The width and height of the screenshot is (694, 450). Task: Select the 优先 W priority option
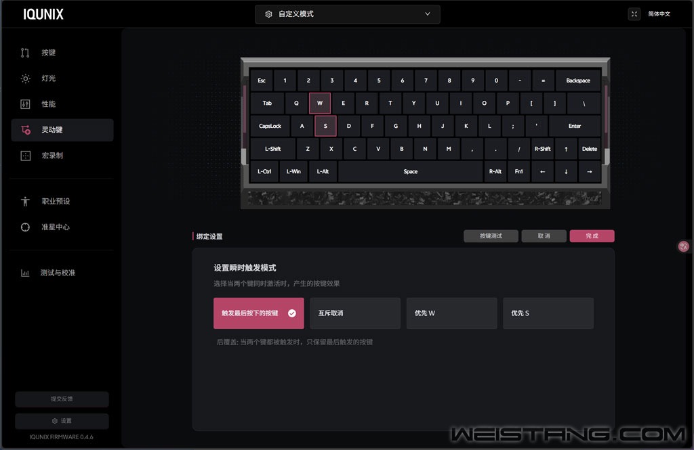451,313
